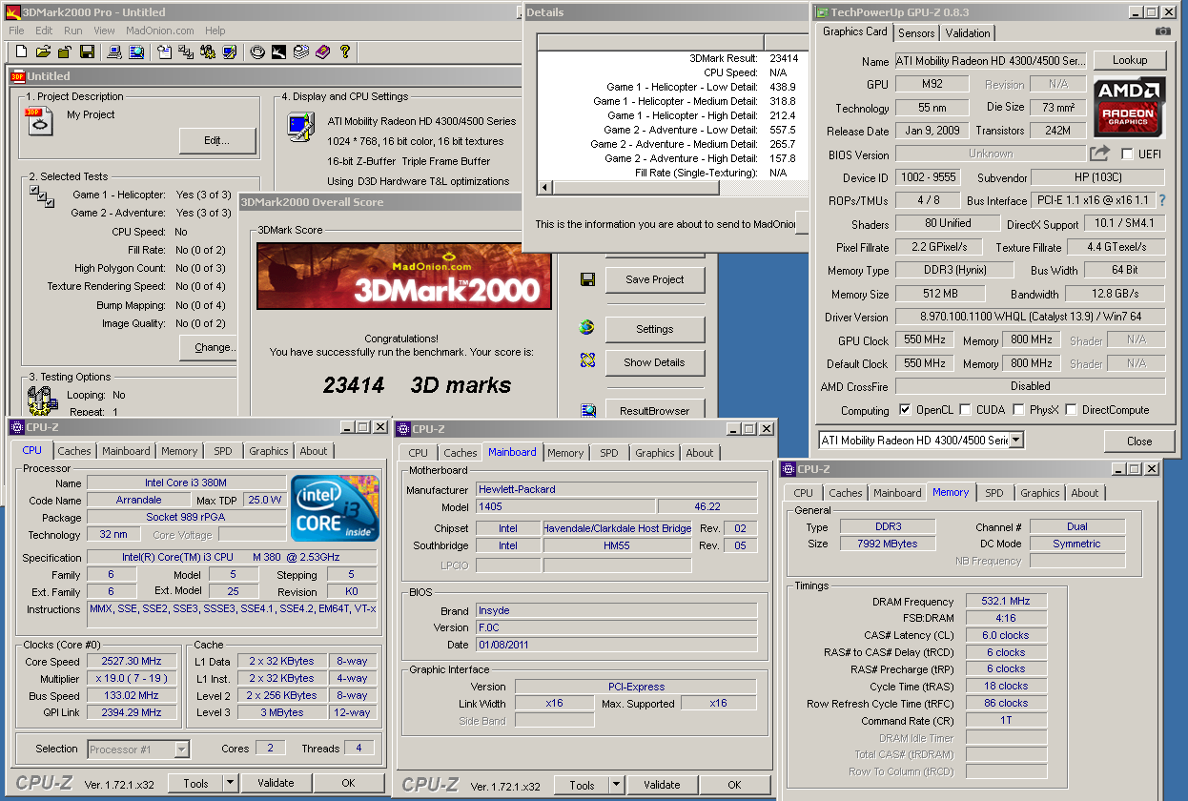Click the computer system info toolbar icon

click(x=113, y=51)
